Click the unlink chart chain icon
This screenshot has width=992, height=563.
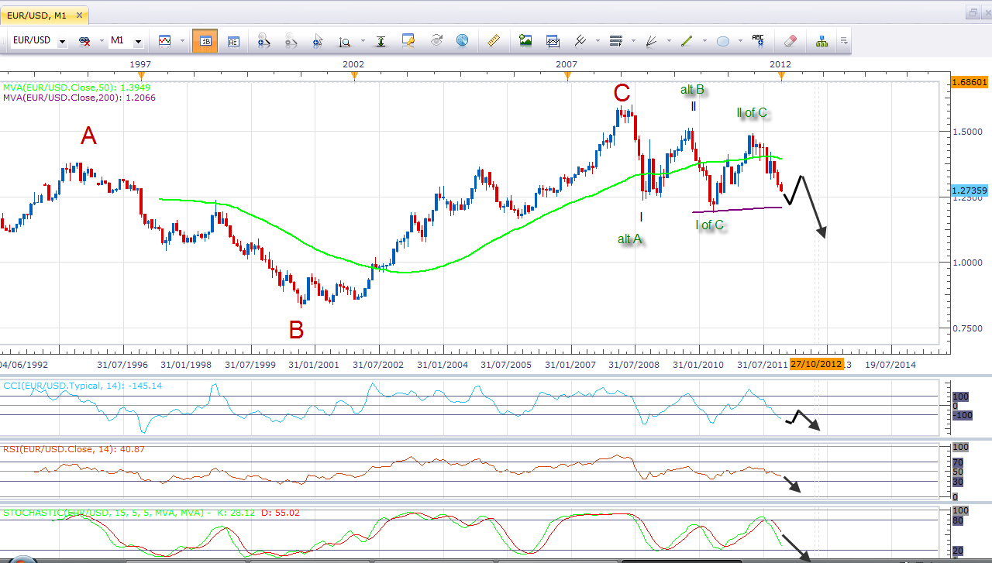pyautogui.click(x=85, y=40)
